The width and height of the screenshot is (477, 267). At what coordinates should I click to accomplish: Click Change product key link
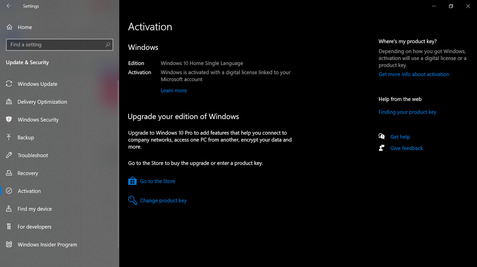point(163,201)
